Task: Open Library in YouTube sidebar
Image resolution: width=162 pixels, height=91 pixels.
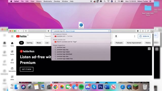Action: (12, 78)
